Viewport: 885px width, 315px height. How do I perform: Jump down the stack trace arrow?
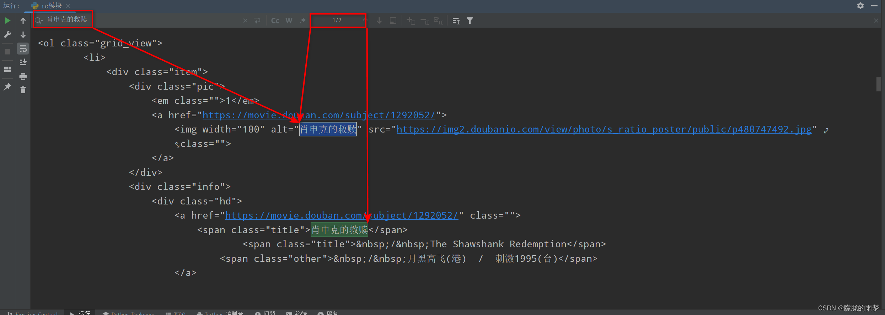pyautogui.click(x=23, y=35)
